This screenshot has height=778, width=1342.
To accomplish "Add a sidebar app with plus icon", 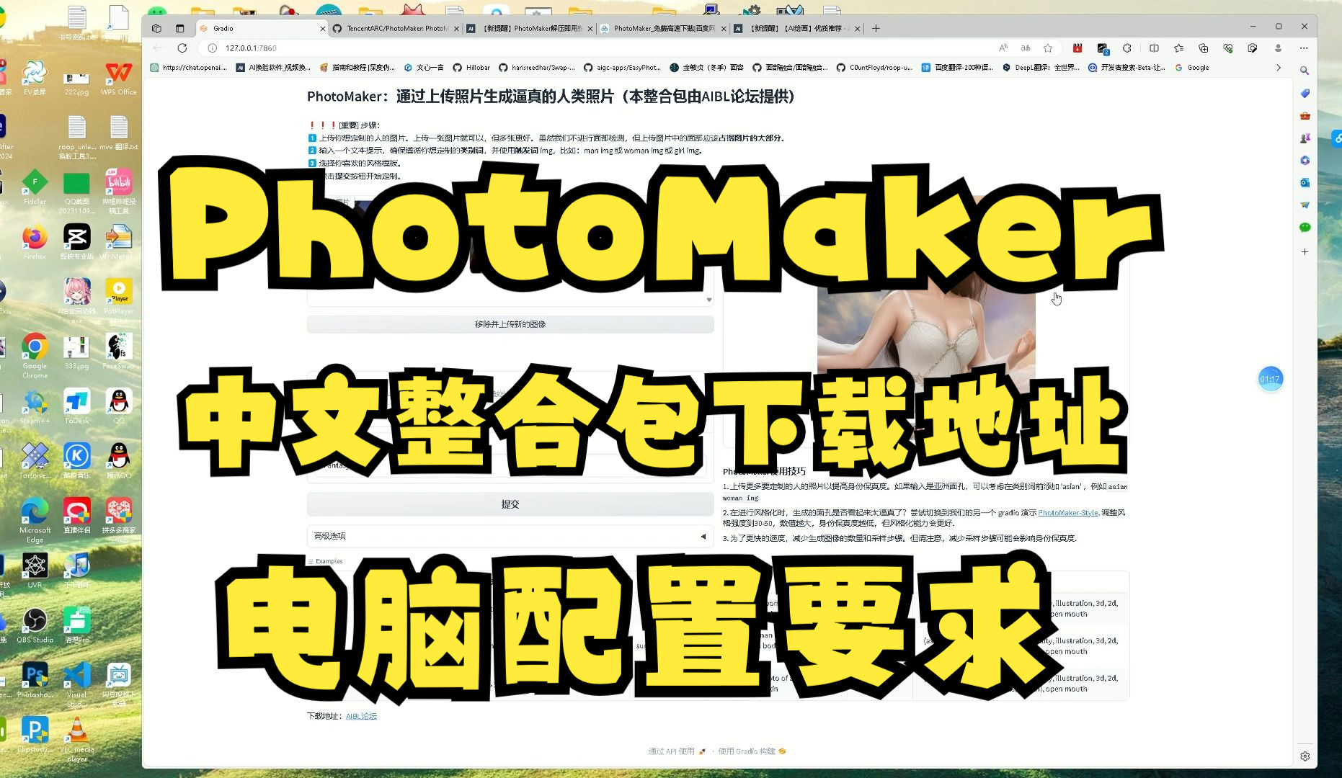I will (x=1305, y=252).
